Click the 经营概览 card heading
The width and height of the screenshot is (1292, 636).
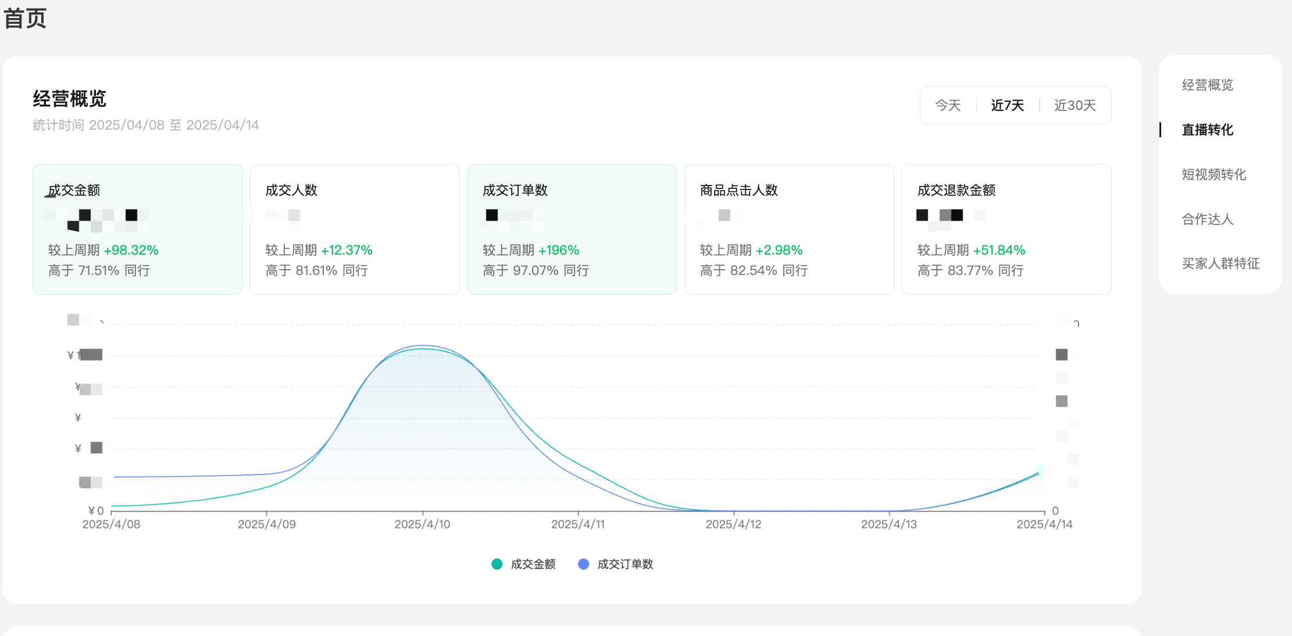70,99
